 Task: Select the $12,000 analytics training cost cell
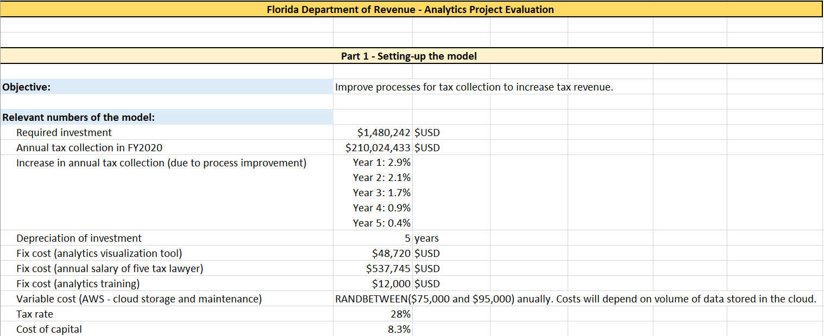click(391, 284)
